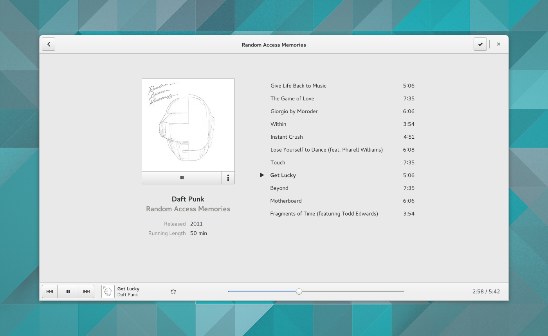Click the 50 min running length value
The height and width of the screenshot is (336, 548).
click(x=198, y=233)
